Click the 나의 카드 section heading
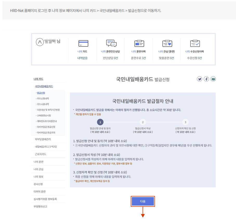 38,78
